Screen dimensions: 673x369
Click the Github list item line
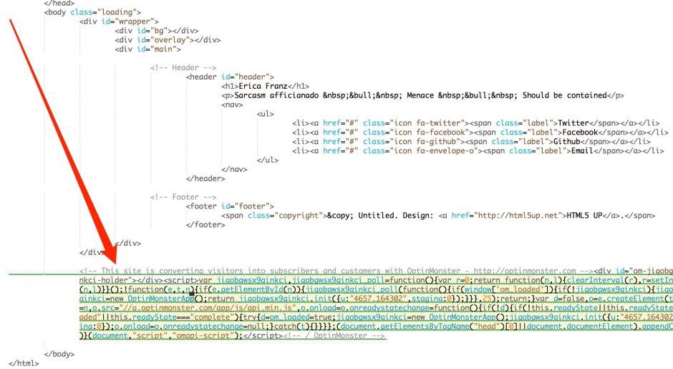pyautogui.click(x=471, y=141)
